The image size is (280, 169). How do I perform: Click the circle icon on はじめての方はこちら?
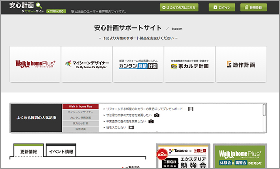pos(164,8)
